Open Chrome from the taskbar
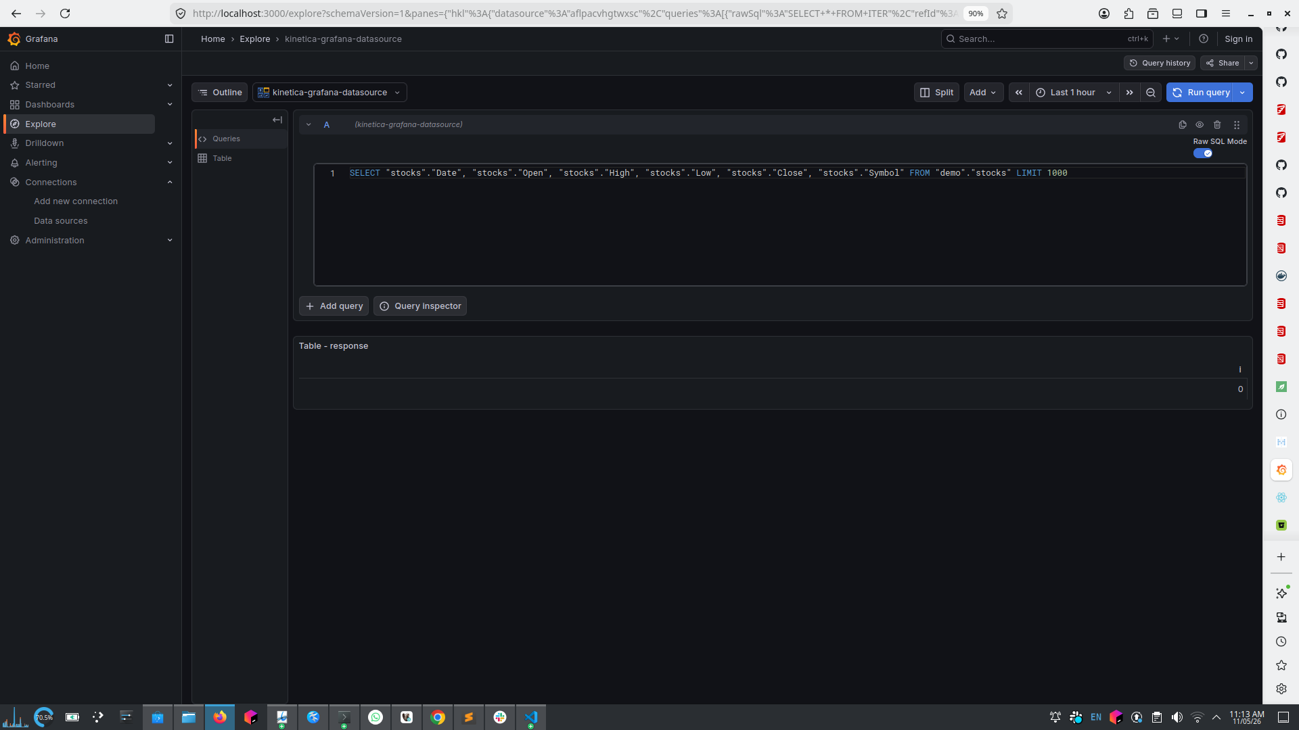Image resolution: width=1299 pixels, height=730 pixels. click(438, 717)
